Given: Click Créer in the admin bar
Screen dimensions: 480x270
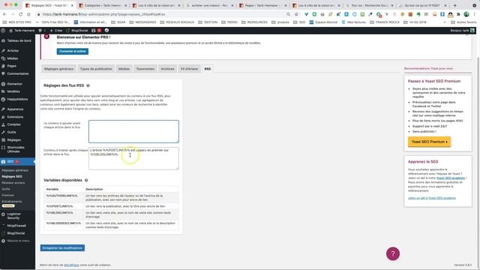Looking at the screenshot, I should click(x=56, y=31).
